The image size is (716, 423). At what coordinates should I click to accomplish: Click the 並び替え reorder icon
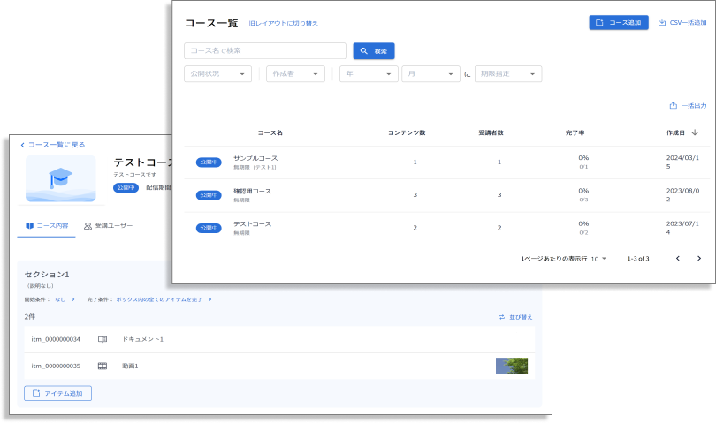pyautogui.click(x=501, y=317)
